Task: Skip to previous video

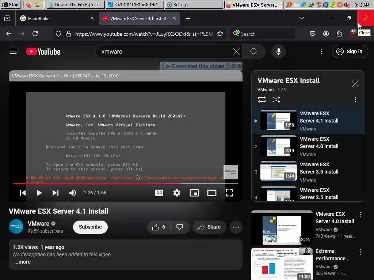Action: pyautogui.click(x=22, y=193)
